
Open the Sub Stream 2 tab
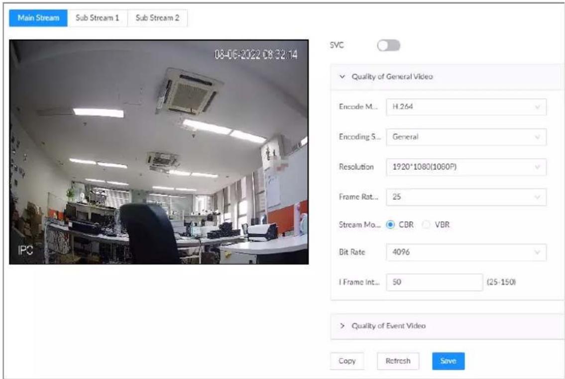point(157,18)
